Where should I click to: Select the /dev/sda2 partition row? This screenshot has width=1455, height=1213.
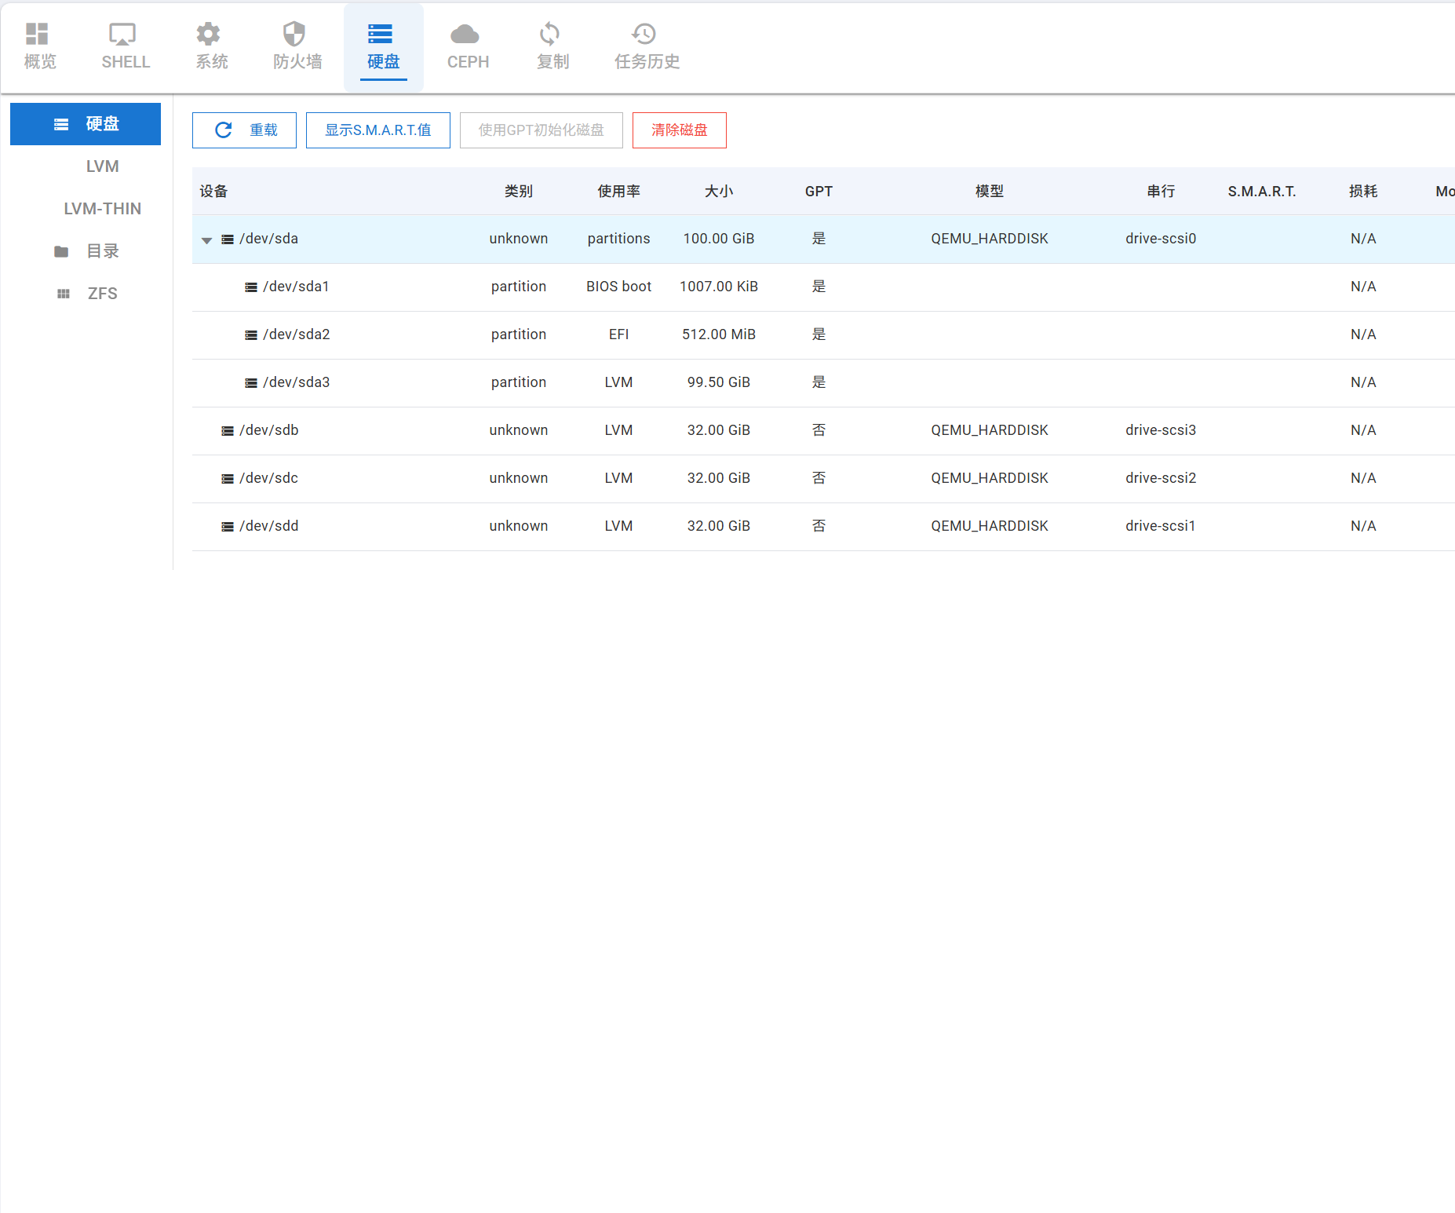click(x=823, y=335)
